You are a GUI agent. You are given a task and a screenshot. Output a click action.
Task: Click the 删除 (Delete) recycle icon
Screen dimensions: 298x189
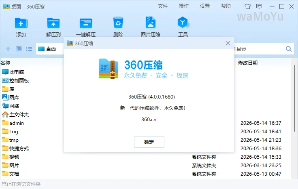(118, 23)
